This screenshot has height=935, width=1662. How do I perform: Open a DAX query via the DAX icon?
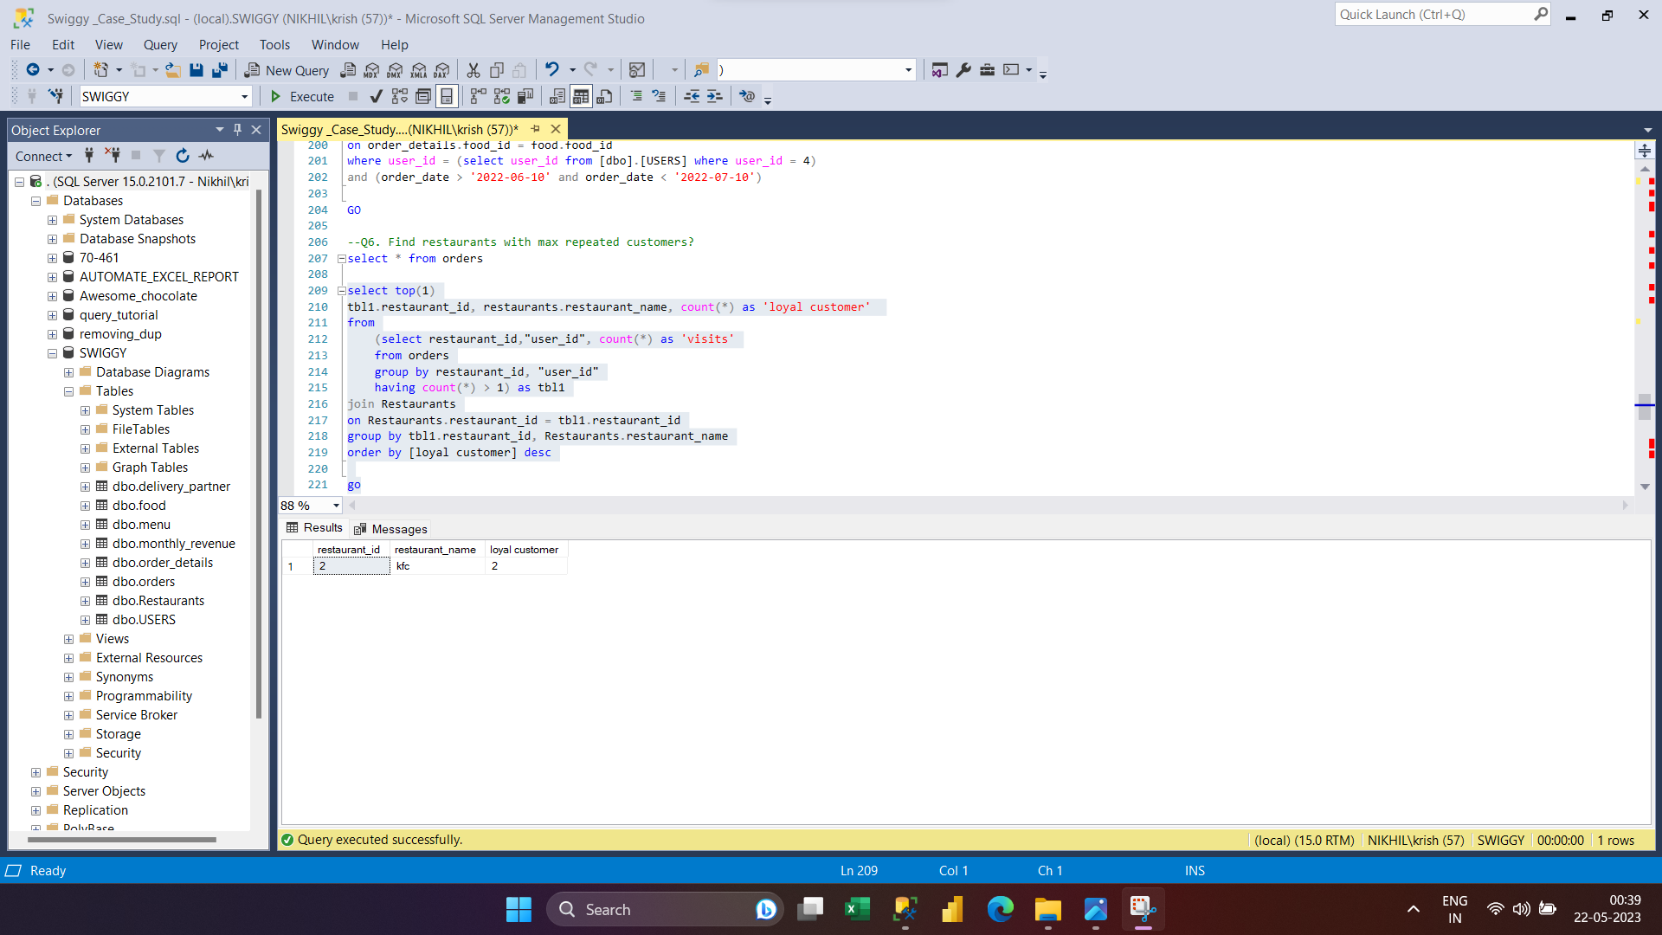tap(442, 70)
